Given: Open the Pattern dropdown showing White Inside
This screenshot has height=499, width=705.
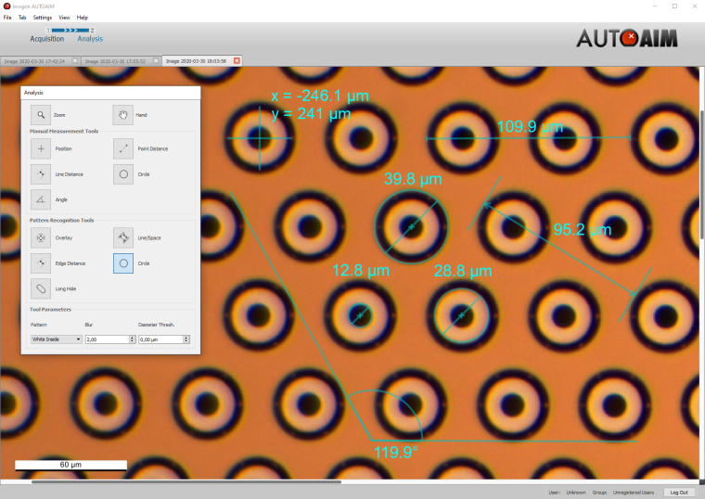Looking at the screenshot, I should pyautogui.click(x=56, y=339).
